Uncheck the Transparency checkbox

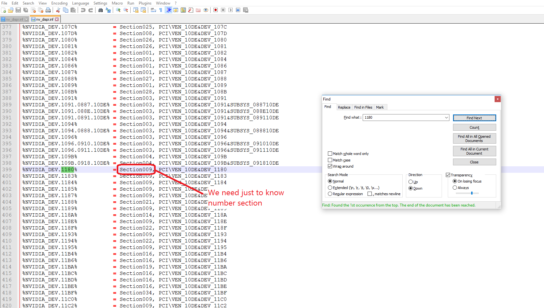(x=448, y=175)
